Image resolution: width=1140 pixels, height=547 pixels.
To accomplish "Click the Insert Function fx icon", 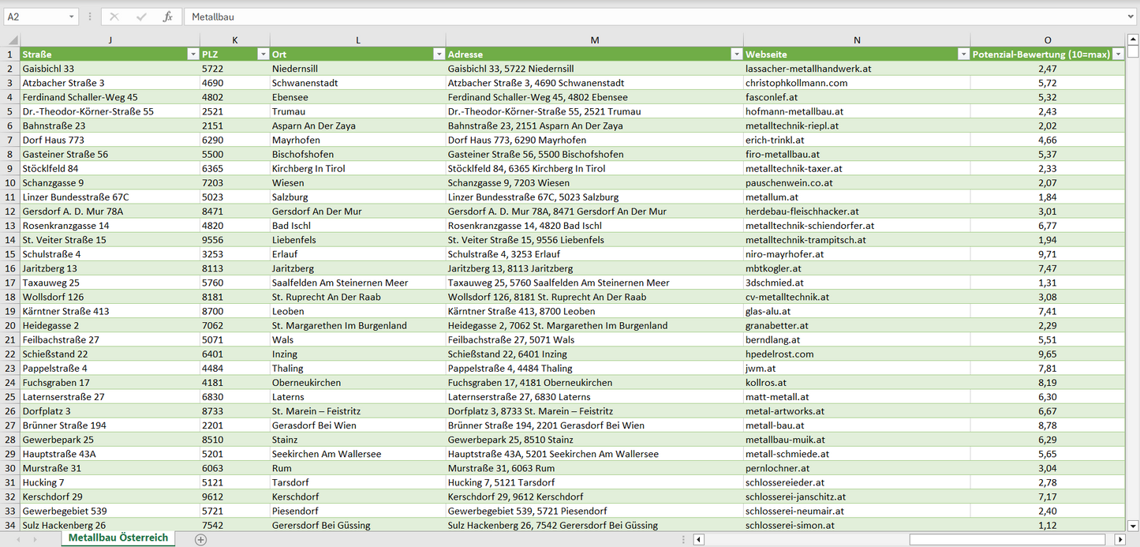I will [x=167, y=17].
